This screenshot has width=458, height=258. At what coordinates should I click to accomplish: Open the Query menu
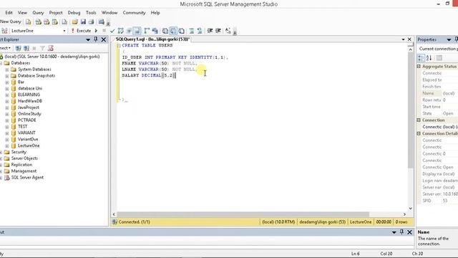coord(38,13)
